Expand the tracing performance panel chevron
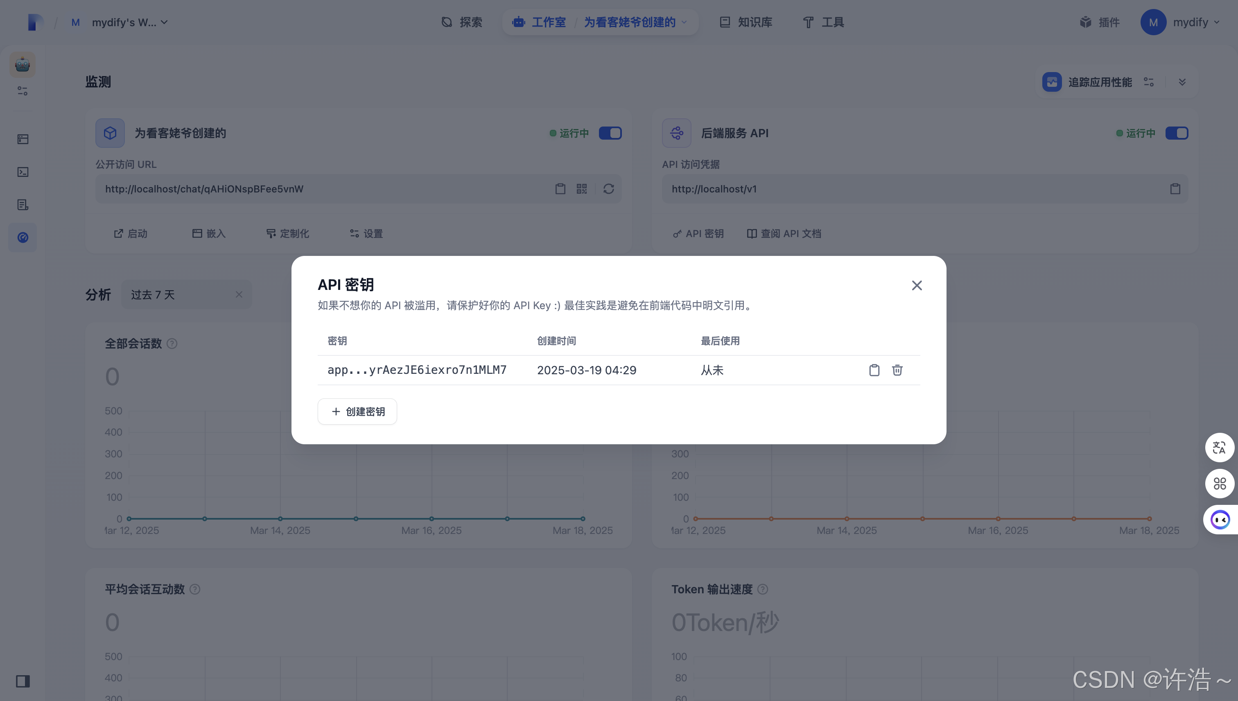 click(x=1182, y=82)
